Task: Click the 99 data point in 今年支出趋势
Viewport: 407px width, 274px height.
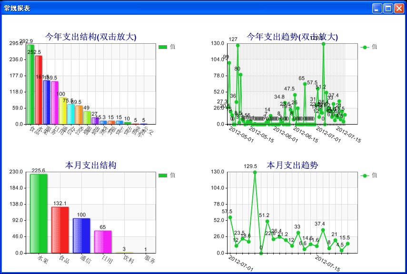Action: [x=229, y=63]
